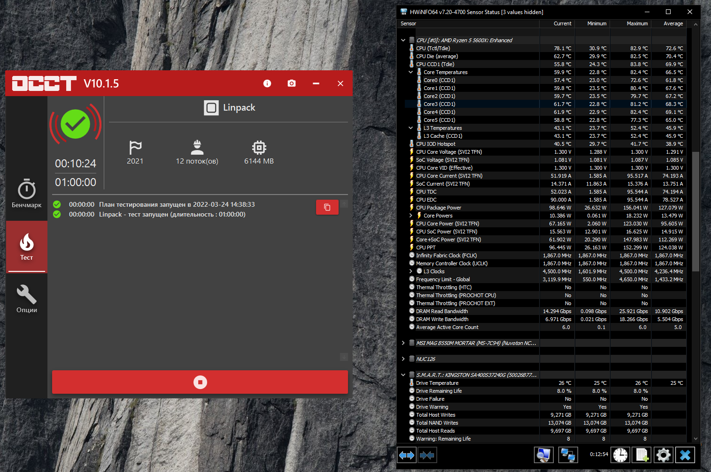Viewport: 711px width, 472px height.
Task: Select the Average Active Core Count row
Action: (x=542, y=327)
